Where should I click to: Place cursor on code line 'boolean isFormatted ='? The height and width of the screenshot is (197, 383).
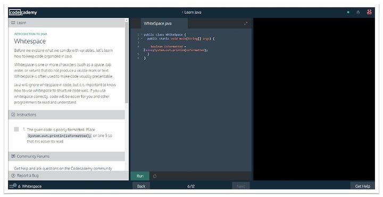[x=168, y=46]
